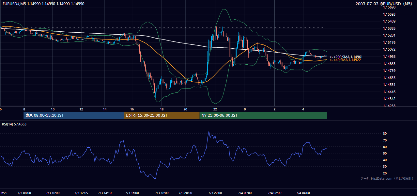Screen dimensions: 417x196
Task: Click the 7/3 14:10 time label
Action: 105,193
